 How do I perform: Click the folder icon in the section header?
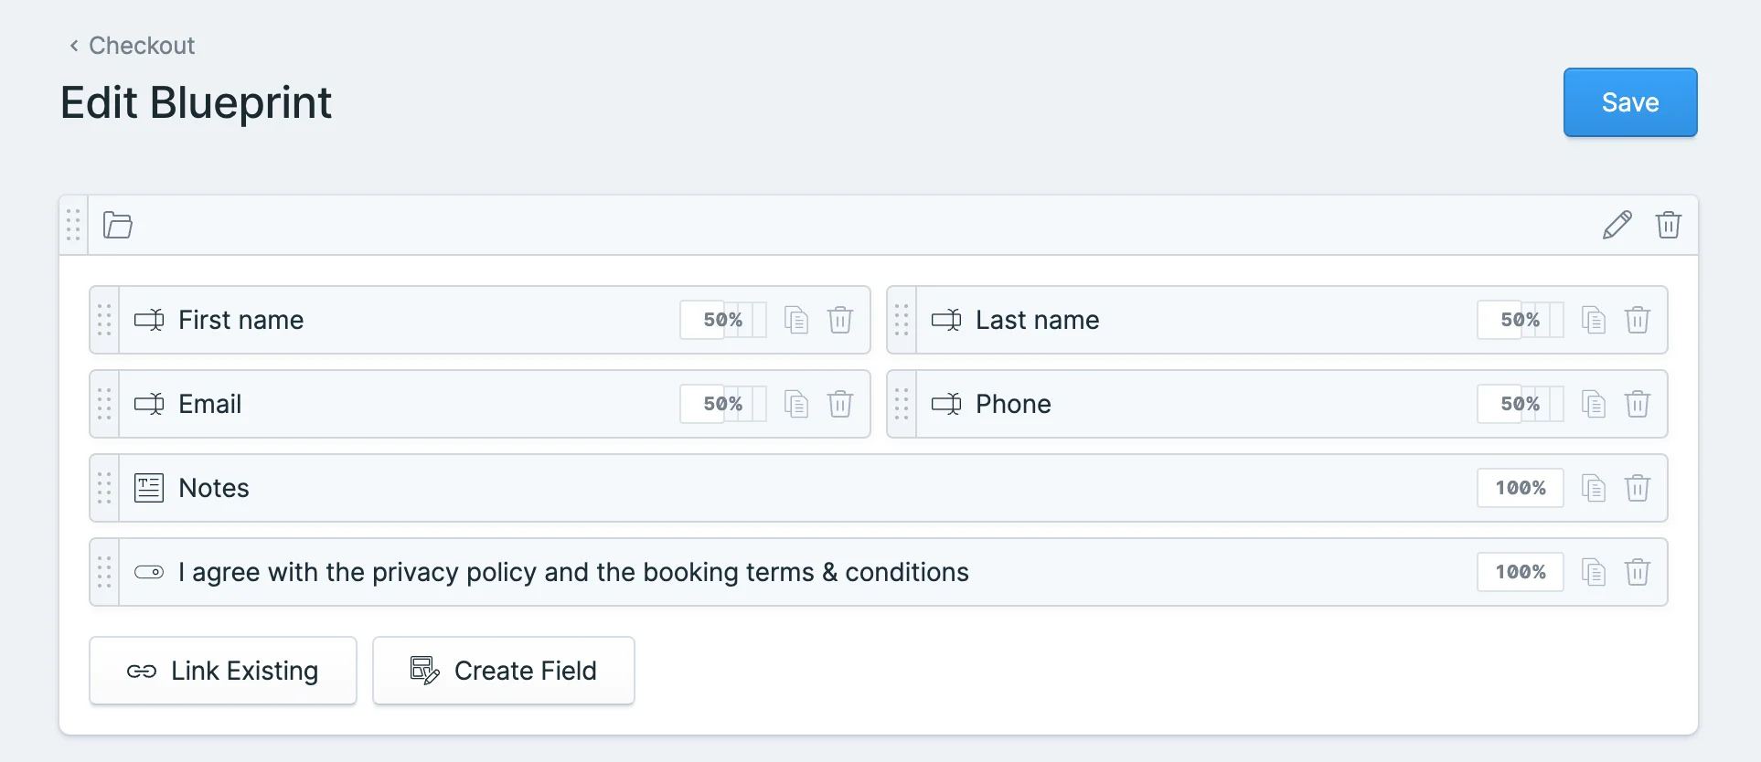point(116,225)
